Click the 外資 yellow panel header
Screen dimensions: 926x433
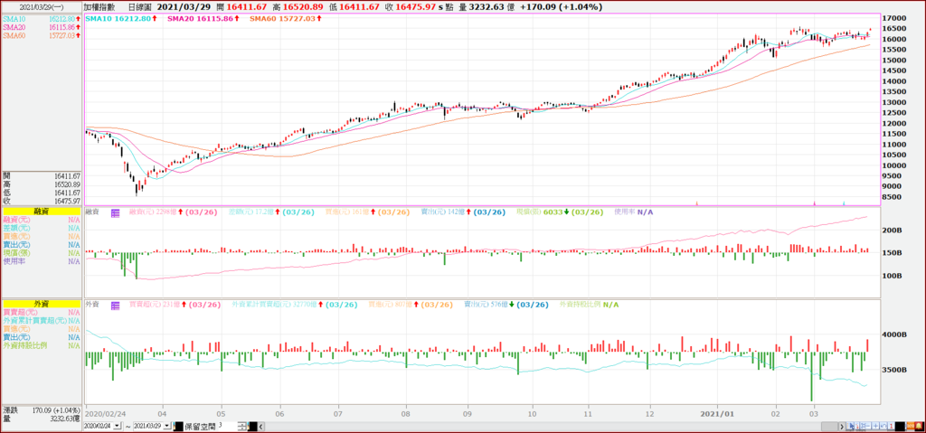(x=42, y=304)
